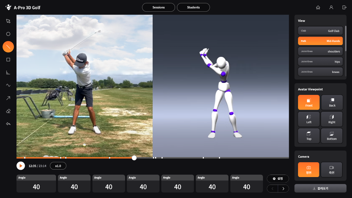The height and width of the screenshot is (198, 352).
Task: Switch to the Sessions tab
Action: click(x=158, y=7)
